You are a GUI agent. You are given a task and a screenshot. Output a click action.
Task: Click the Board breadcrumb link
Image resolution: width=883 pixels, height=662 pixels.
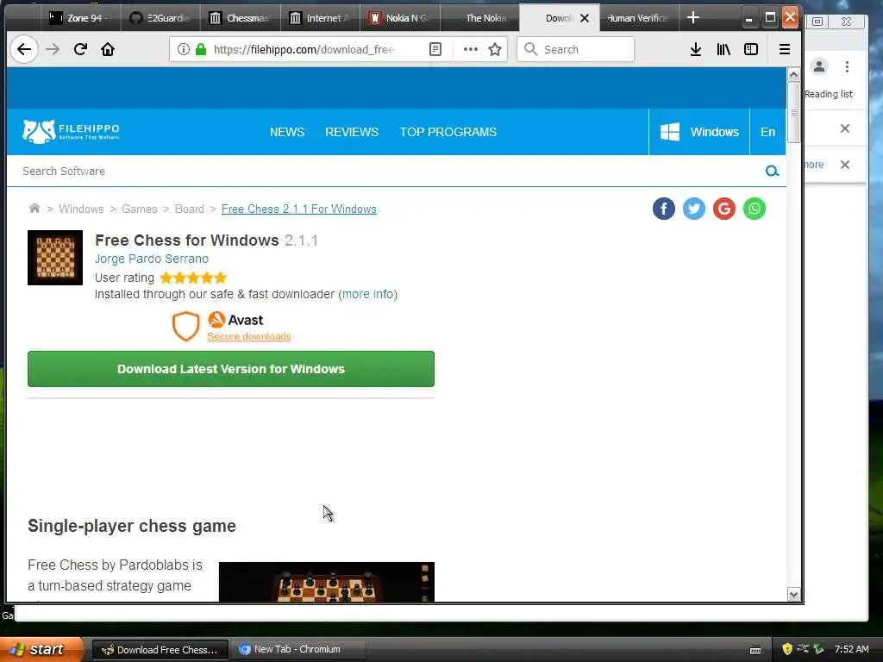[189, 209]
